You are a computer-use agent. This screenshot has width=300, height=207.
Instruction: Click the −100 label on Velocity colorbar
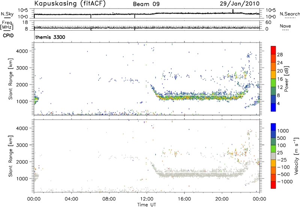pyautogui.click(x=283, y=167)
